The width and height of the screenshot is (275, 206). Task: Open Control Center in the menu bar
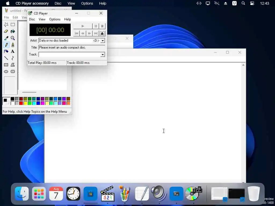(252, 3)
